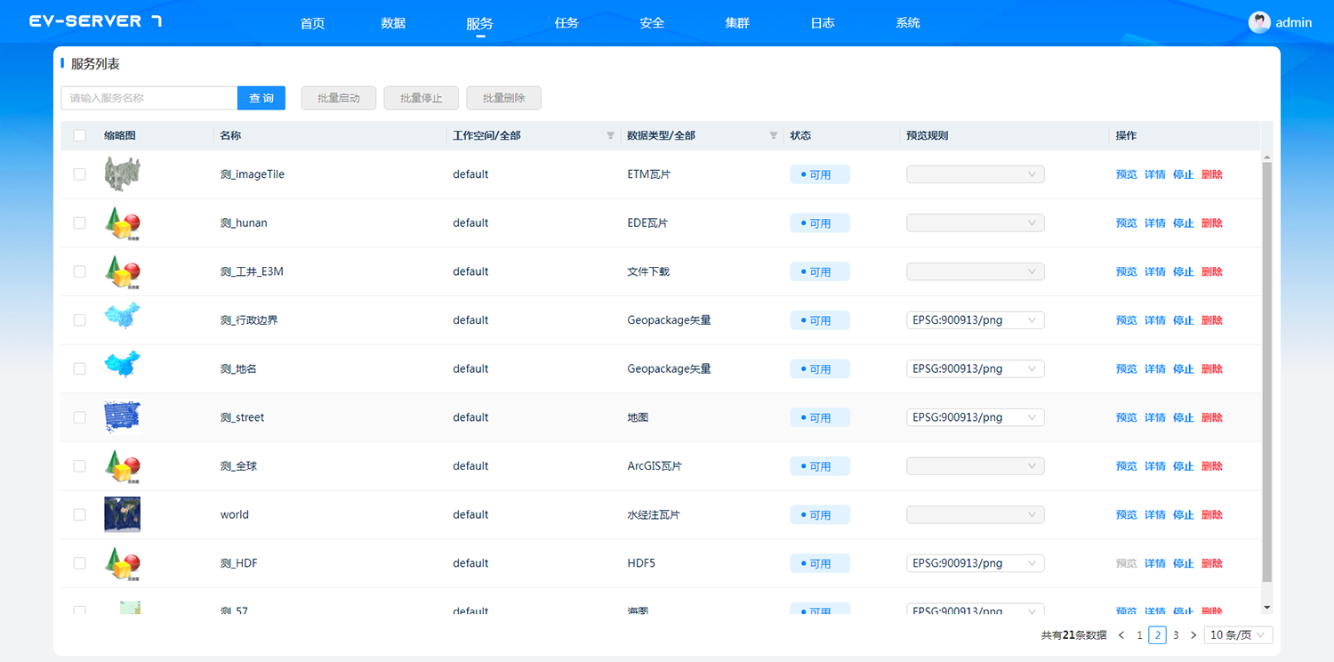
Task: Click the 测_imageTile thumbnail image
Action: pyautogui.click(x=122, y=174)
